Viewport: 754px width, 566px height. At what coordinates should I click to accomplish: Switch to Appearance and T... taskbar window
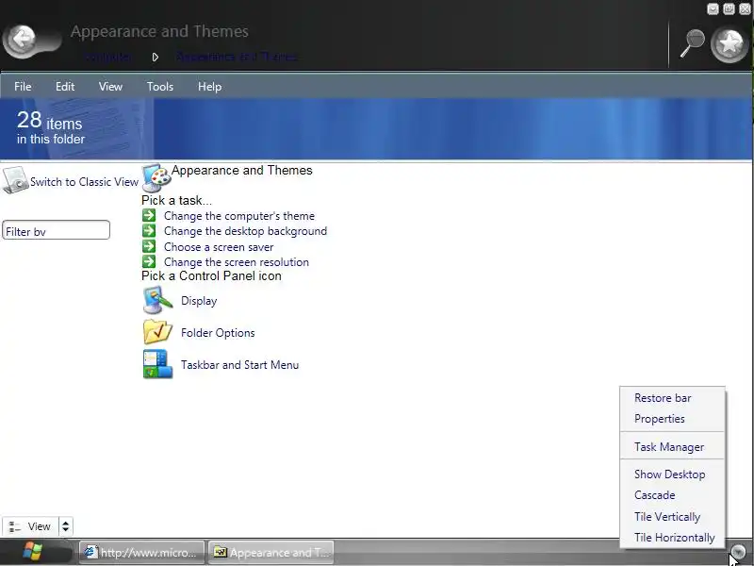[270, 552]
